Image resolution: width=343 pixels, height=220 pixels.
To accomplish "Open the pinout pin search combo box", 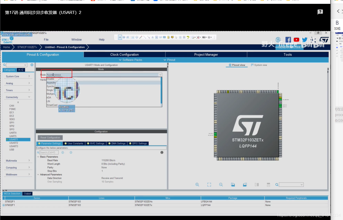I will (x=291, y=185).
